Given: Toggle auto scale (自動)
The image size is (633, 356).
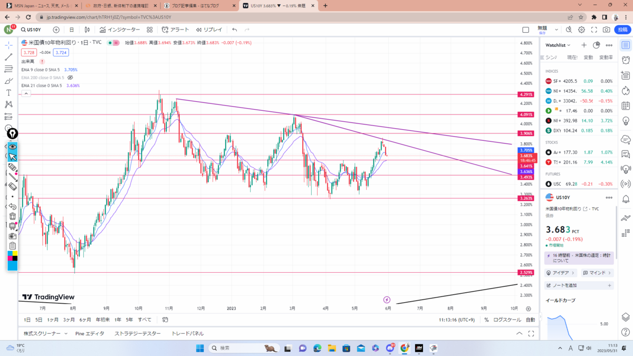Looking at the screenshot, I should (x=530, y=320).
